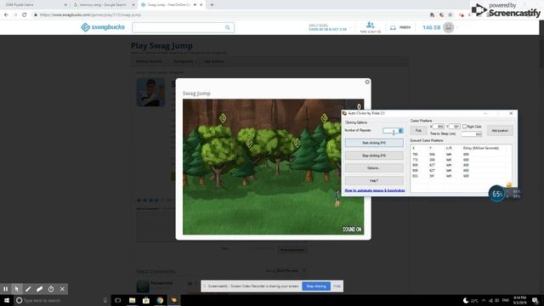The image size is (544, 306).
Task: Click the browser address bar
Action: pyautogui.click(x=229, y=15)
